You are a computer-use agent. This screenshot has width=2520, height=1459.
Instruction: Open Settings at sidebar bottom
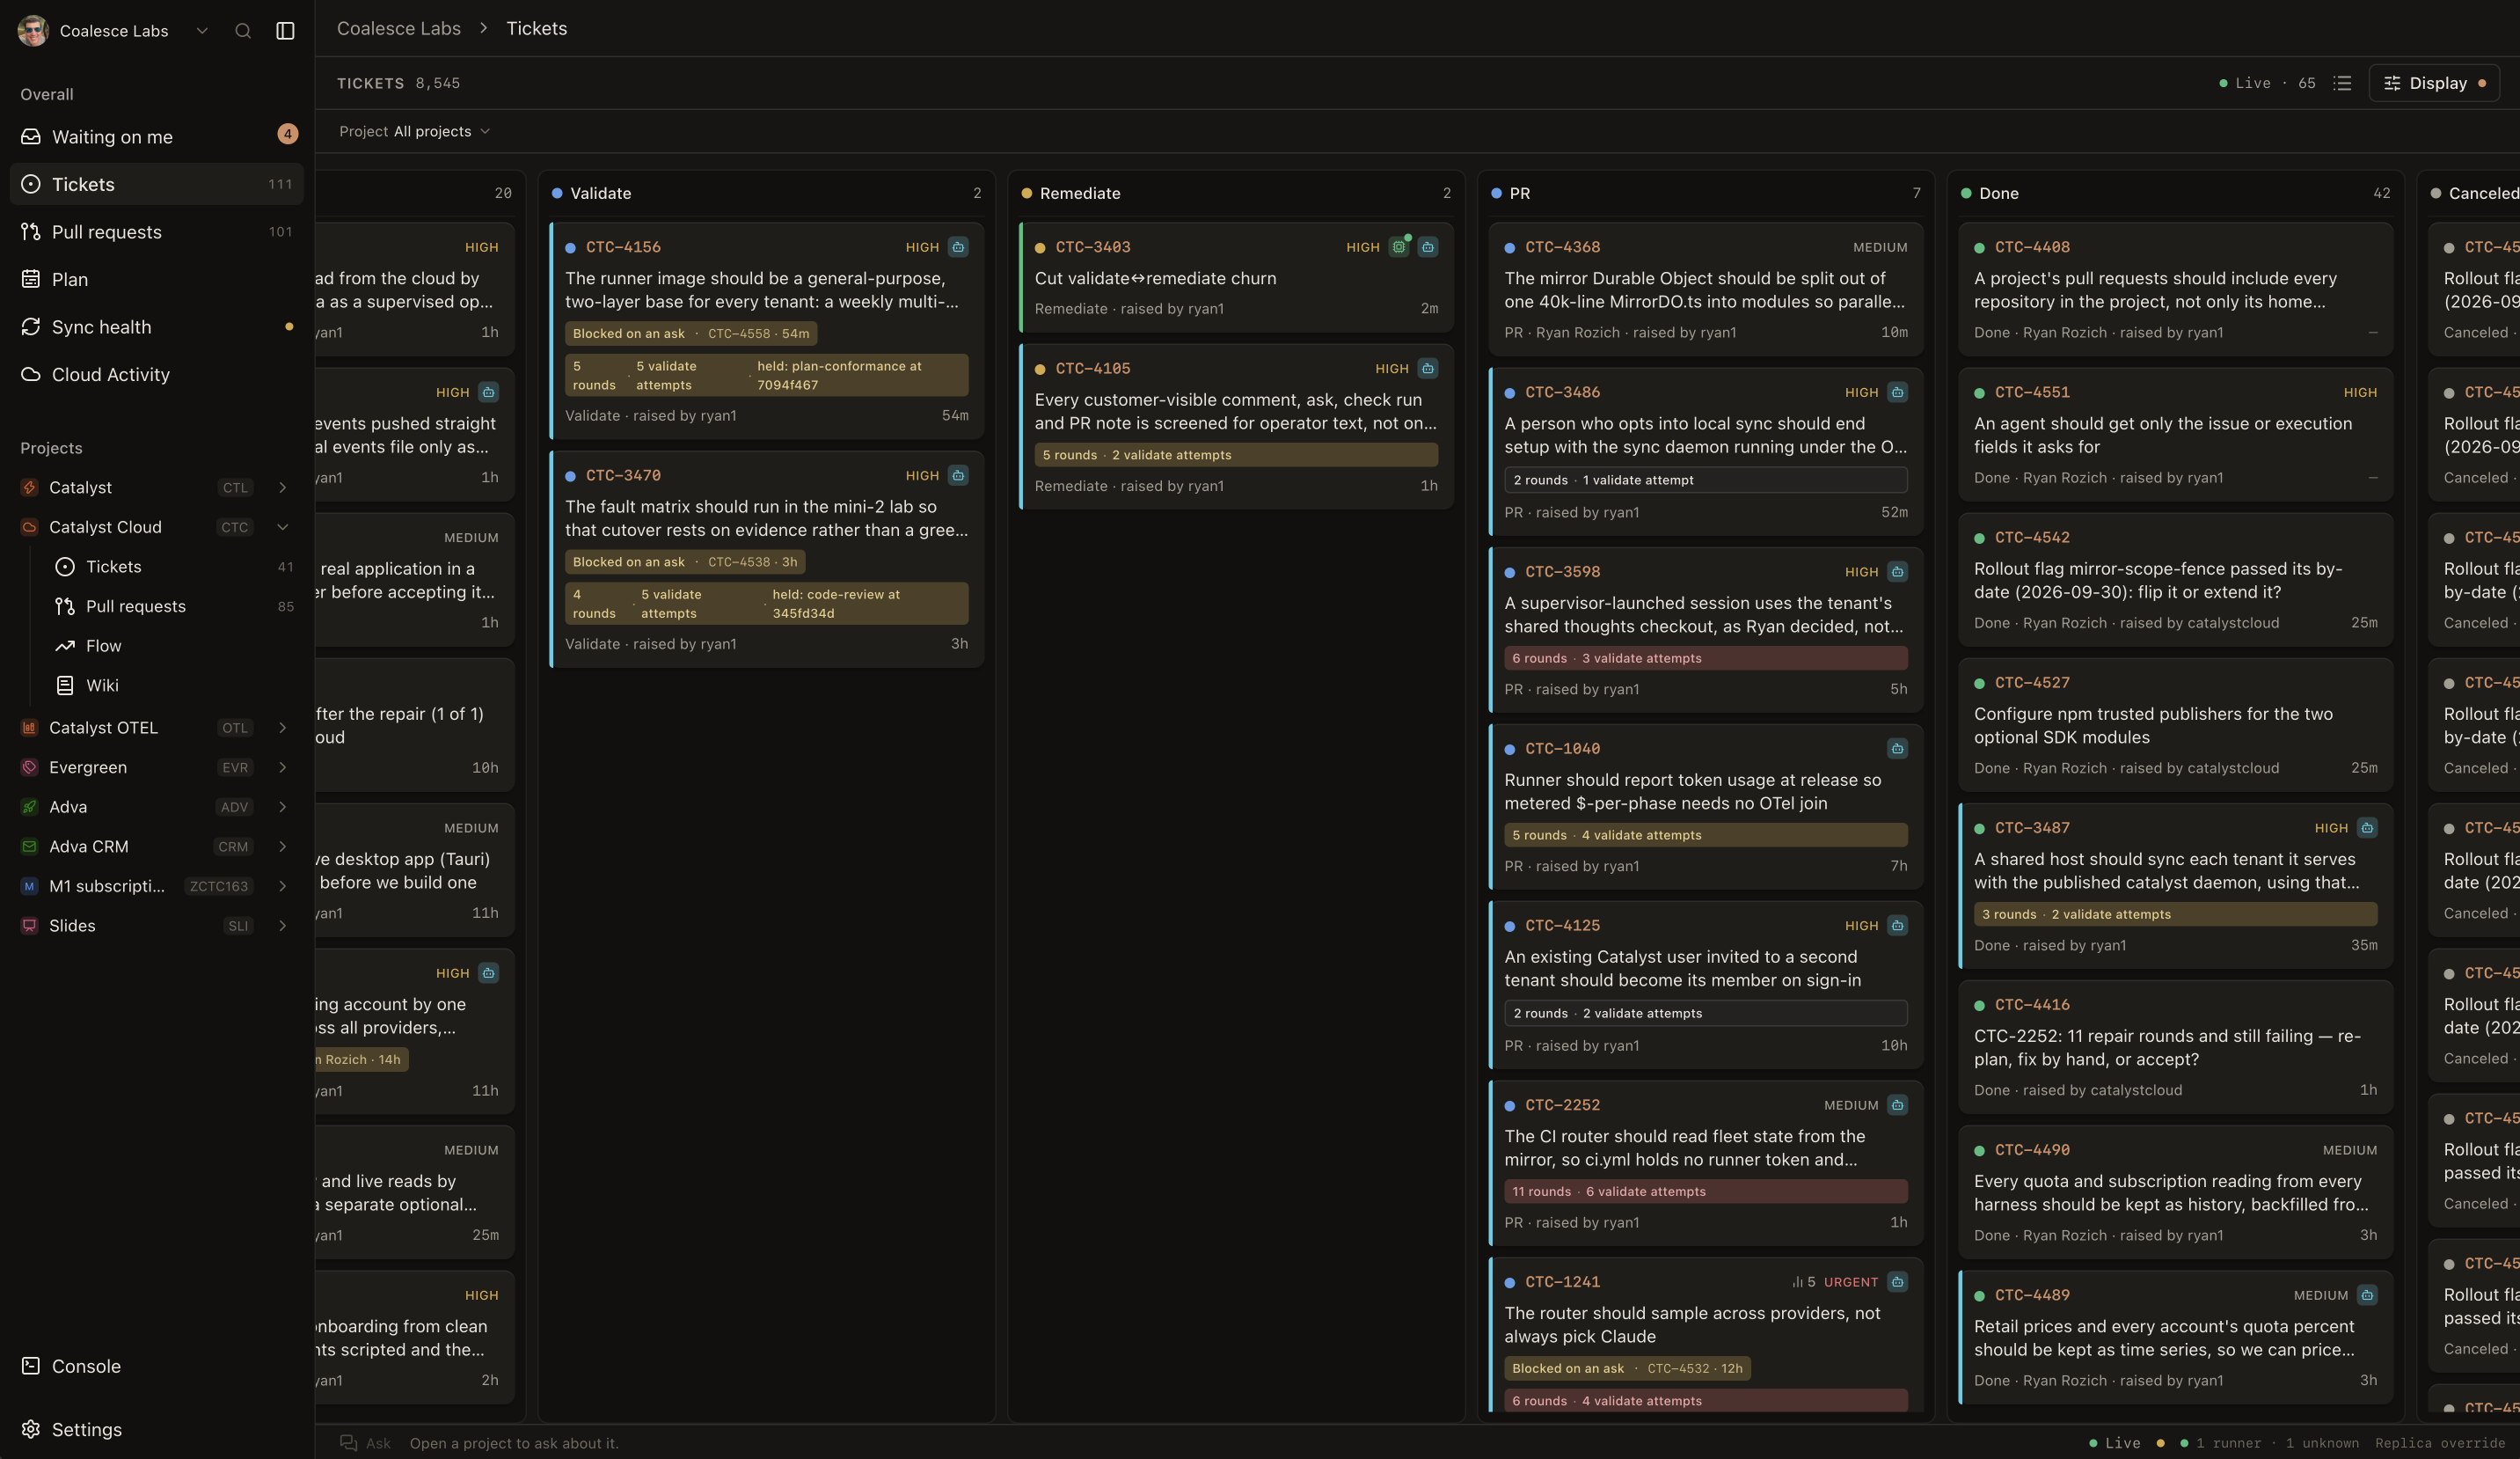(157, 1429)
